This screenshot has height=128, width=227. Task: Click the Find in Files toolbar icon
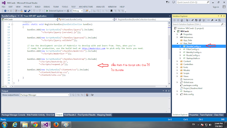coord(87,11)
